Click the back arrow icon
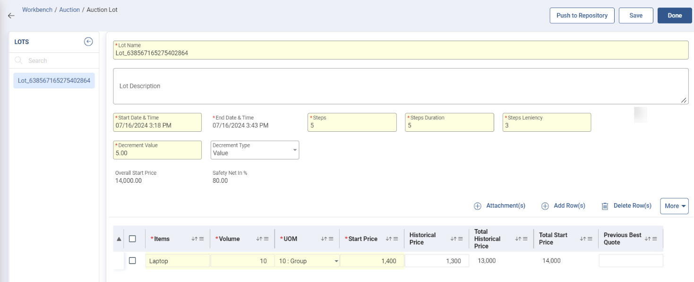Viewport: 694px width, 282px height. (11, 16)
